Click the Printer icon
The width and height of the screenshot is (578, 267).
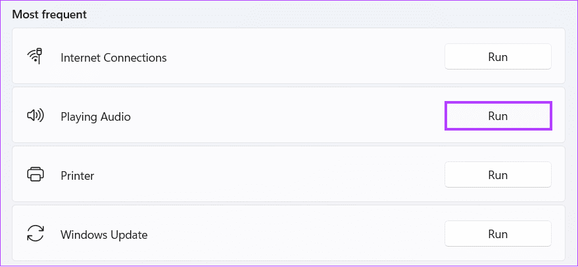[36, 174]
